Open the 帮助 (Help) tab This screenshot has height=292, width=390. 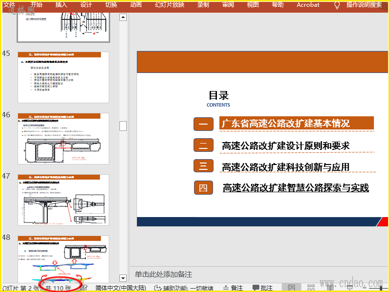(277, 4)
